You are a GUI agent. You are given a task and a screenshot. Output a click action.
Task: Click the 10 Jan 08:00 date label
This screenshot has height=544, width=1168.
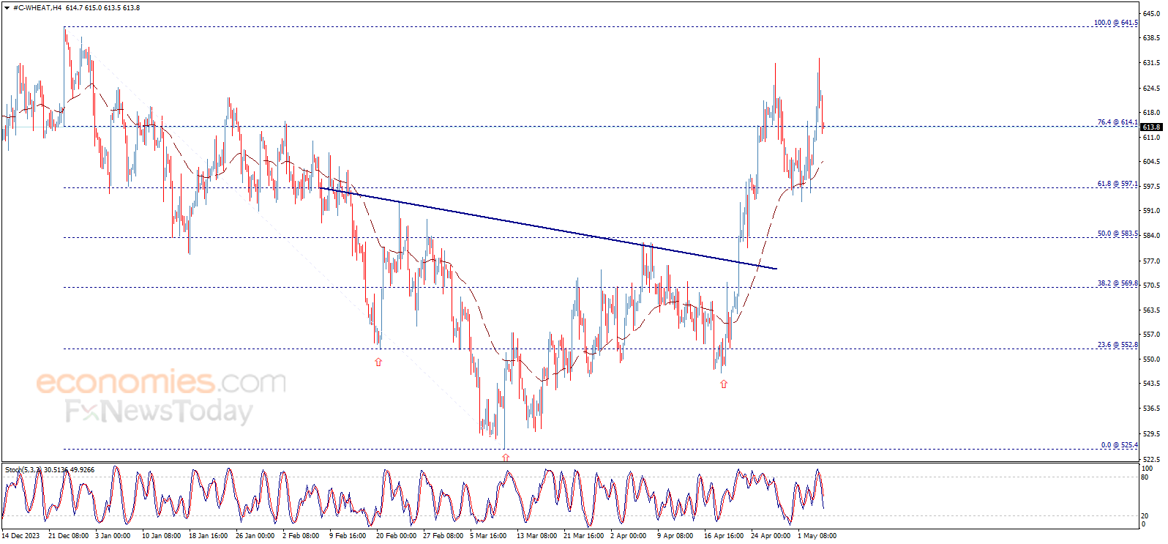(161, 536)
